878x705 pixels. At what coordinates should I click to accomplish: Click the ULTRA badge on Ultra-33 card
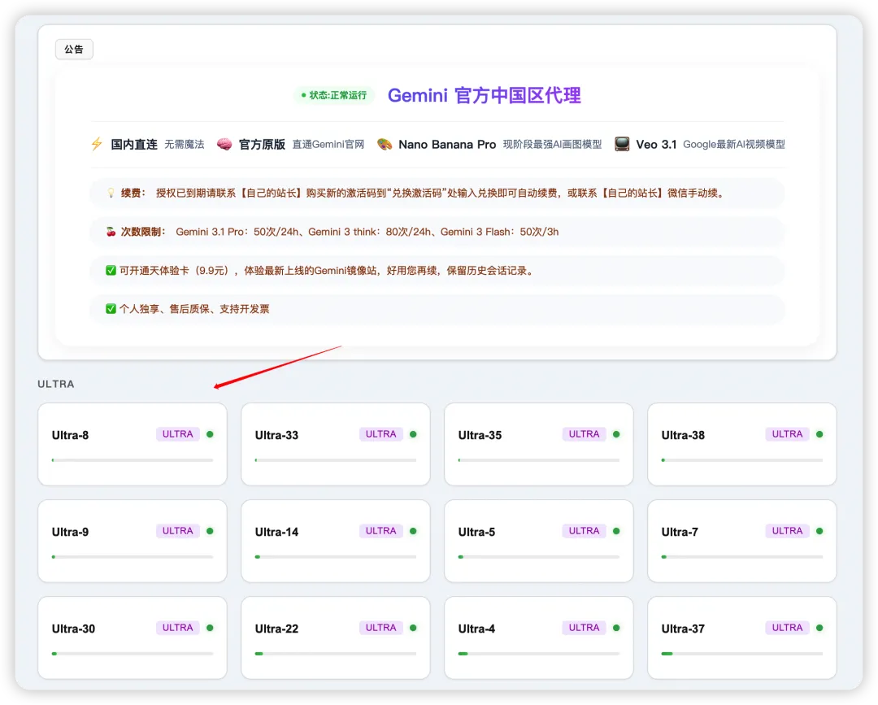tap(380, 434)
